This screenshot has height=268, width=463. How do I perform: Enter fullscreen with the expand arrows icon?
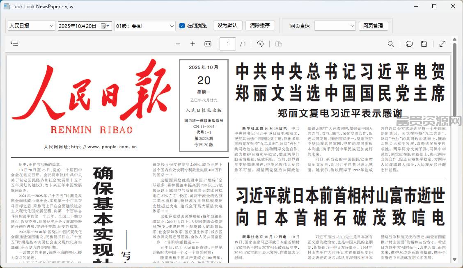coord(442,44)
